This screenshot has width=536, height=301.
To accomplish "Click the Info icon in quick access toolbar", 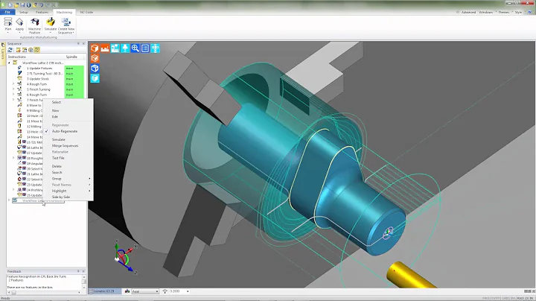I will click(x=29, y=4).
